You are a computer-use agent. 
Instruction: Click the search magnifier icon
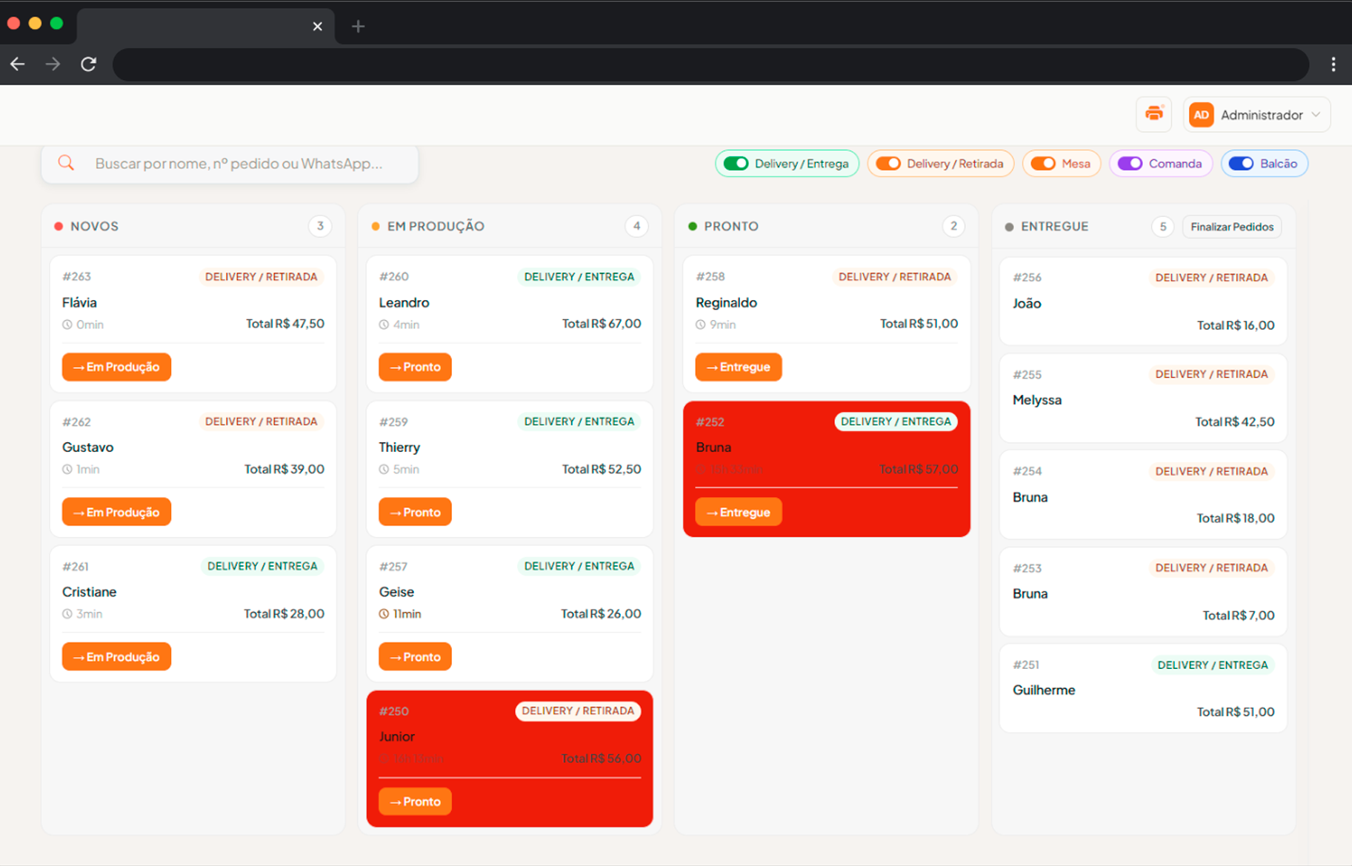(x=66, y=163)
